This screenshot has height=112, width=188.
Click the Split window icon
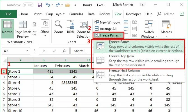[126, 22]
